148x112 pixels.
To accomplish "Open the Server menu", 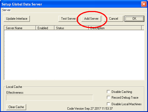I will pyautogui.click(x=6, y=10).
